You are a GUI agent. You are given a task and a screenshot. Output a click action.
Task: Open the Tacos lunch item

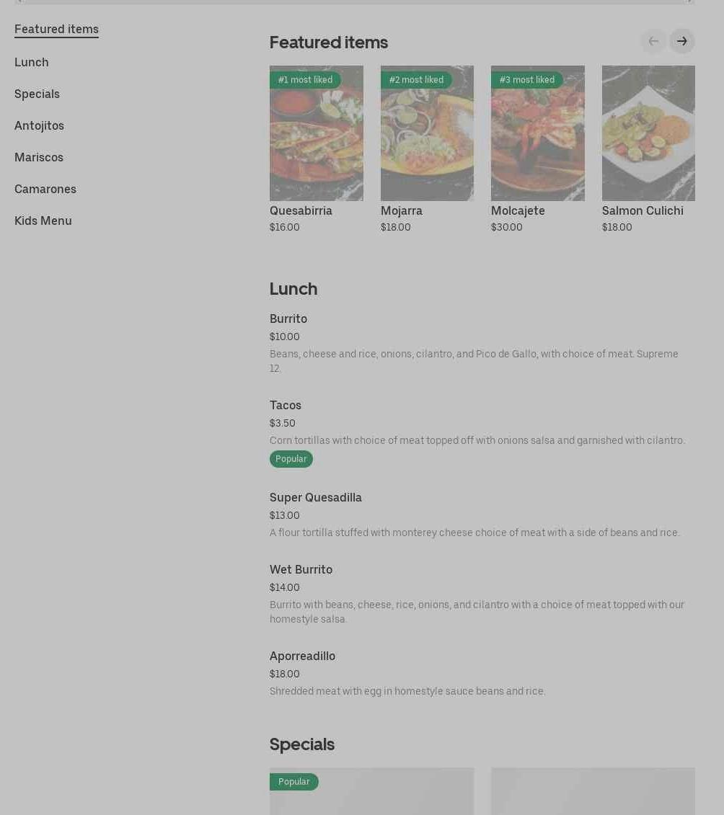[482, 433]
